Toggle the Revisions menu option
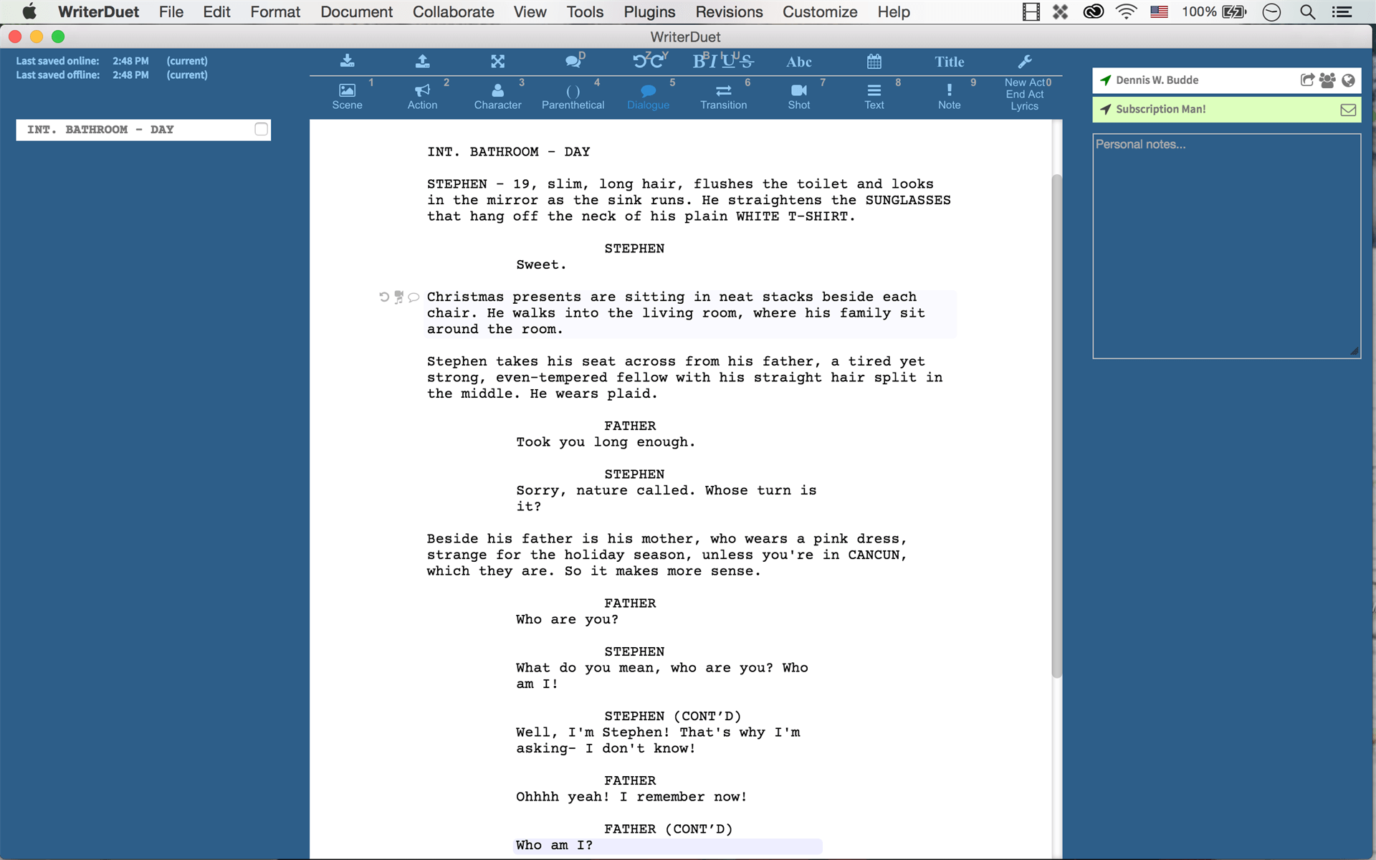Screen dimensions: 1376x860 (x=728, y=10)
